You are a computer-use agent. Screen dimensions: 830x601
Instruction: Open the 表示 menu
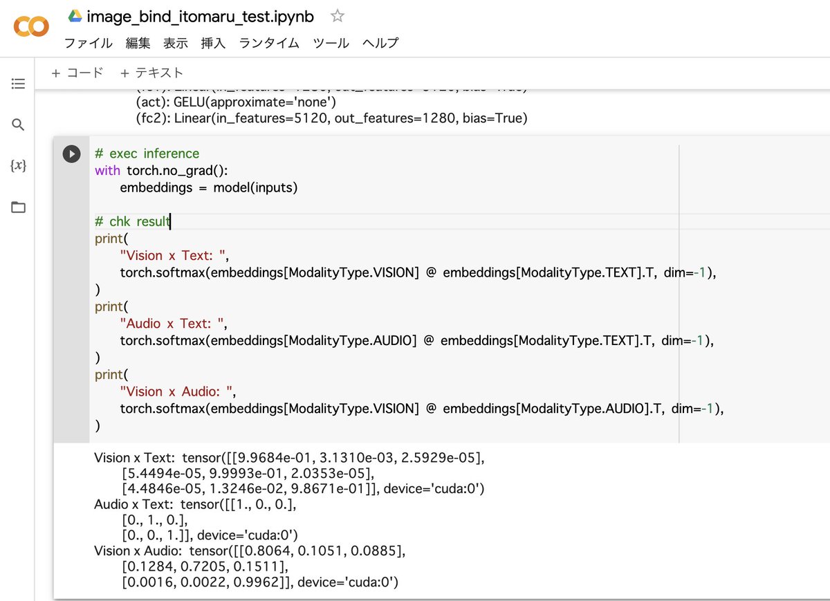click(x=176, y=43)
